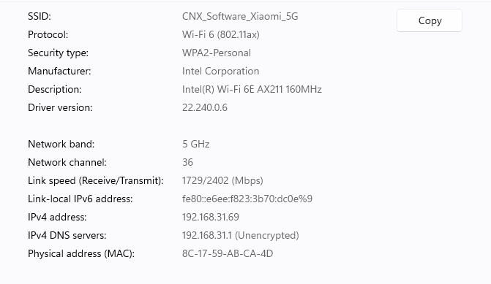This screenshot has width=491, height=284.
Task: Click the network channel value 36
Action: coord(187,162)
